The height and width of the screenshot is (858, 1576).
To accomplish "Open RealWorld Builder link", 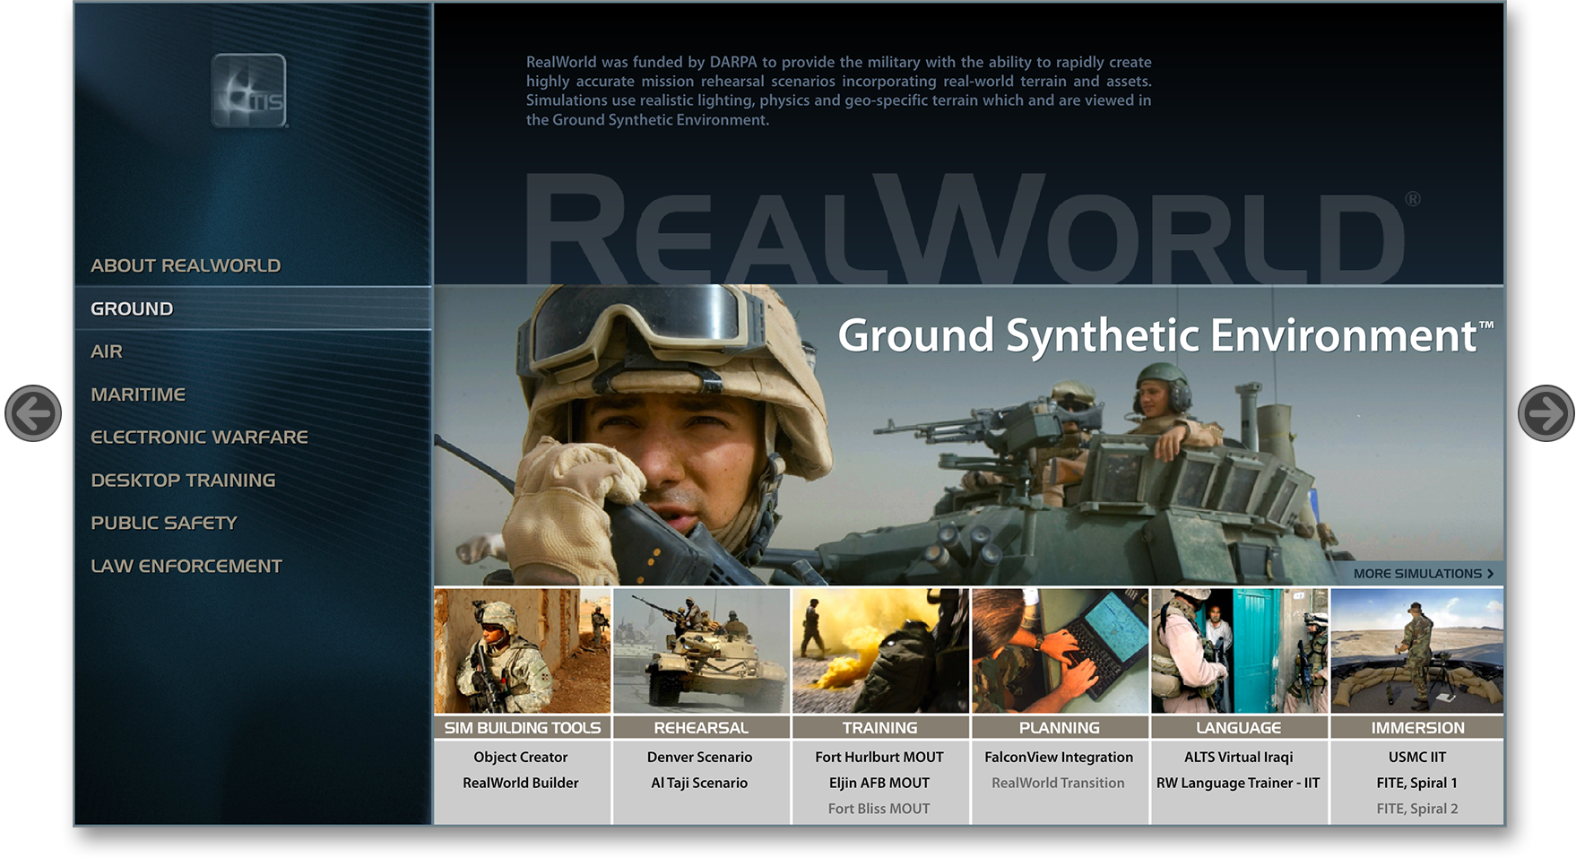I will [x=521, y=783].
